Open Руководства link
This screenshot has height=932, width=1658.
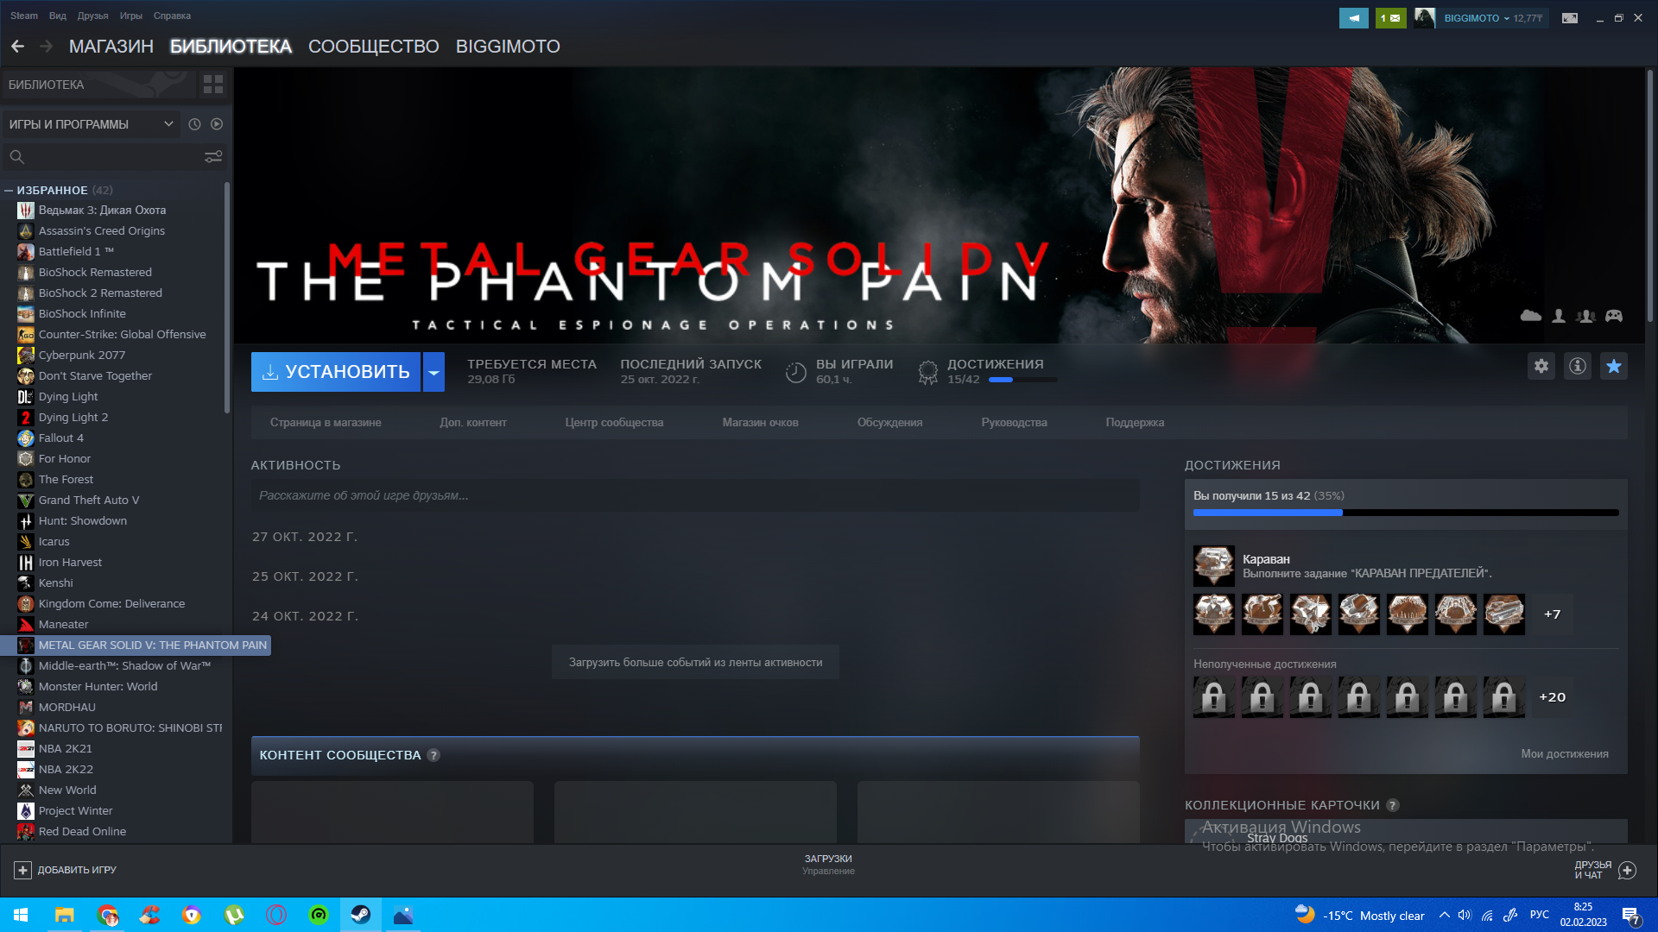1014,423
